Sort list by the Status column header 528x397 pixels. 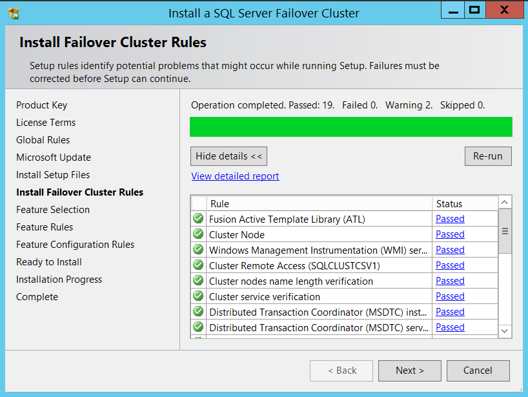[x=465, y=204]
